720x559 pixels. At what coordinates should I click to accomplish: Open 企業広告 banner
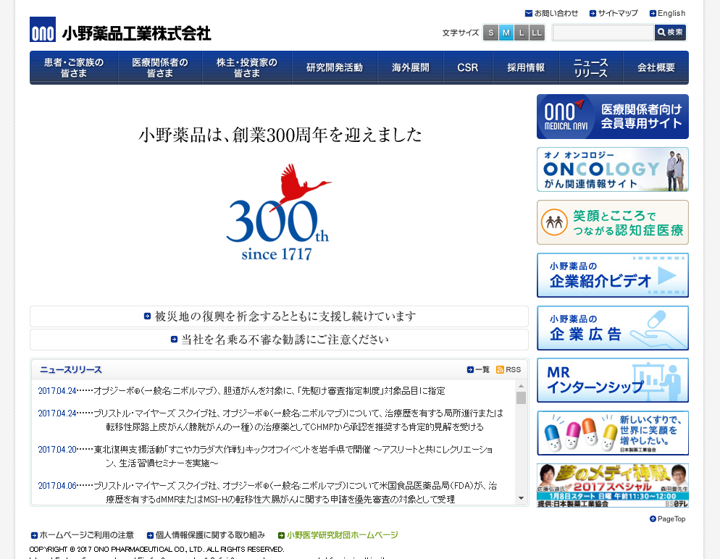point(613,328)
